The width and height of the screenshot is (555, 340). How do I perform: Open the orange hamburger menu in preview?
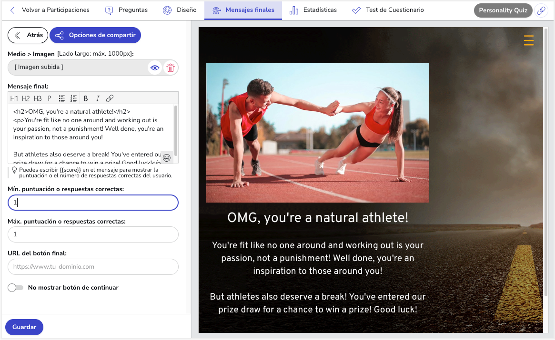click(529, 40)
